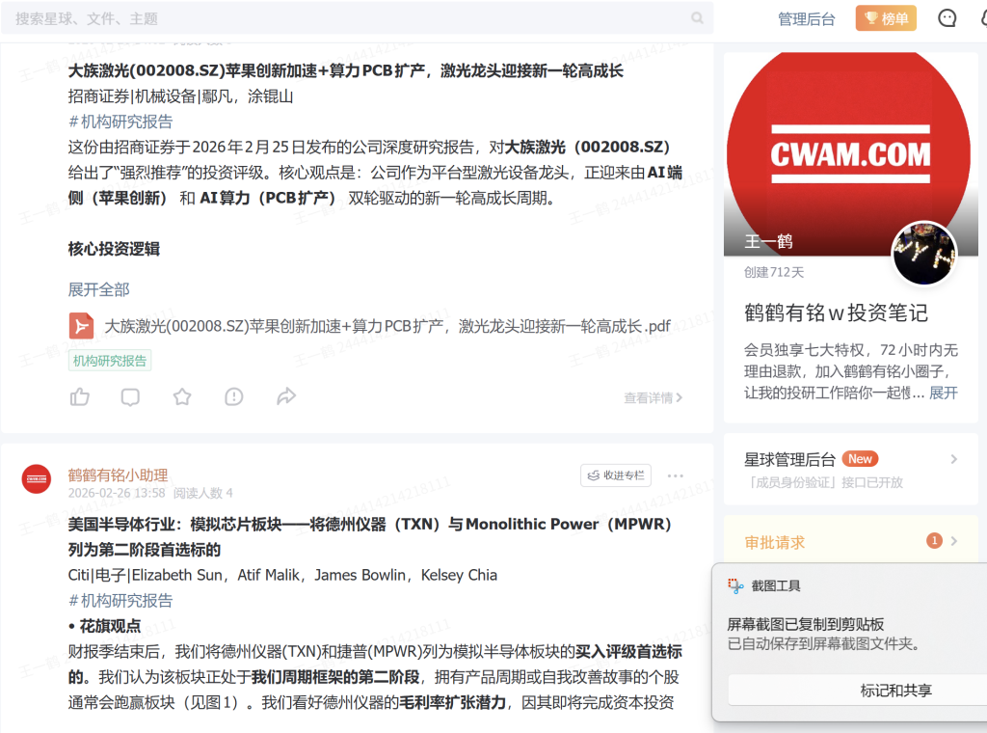Focus the 搜索星球、文件、主题 search box
The image size is (987, 733).
pos(347,18)
